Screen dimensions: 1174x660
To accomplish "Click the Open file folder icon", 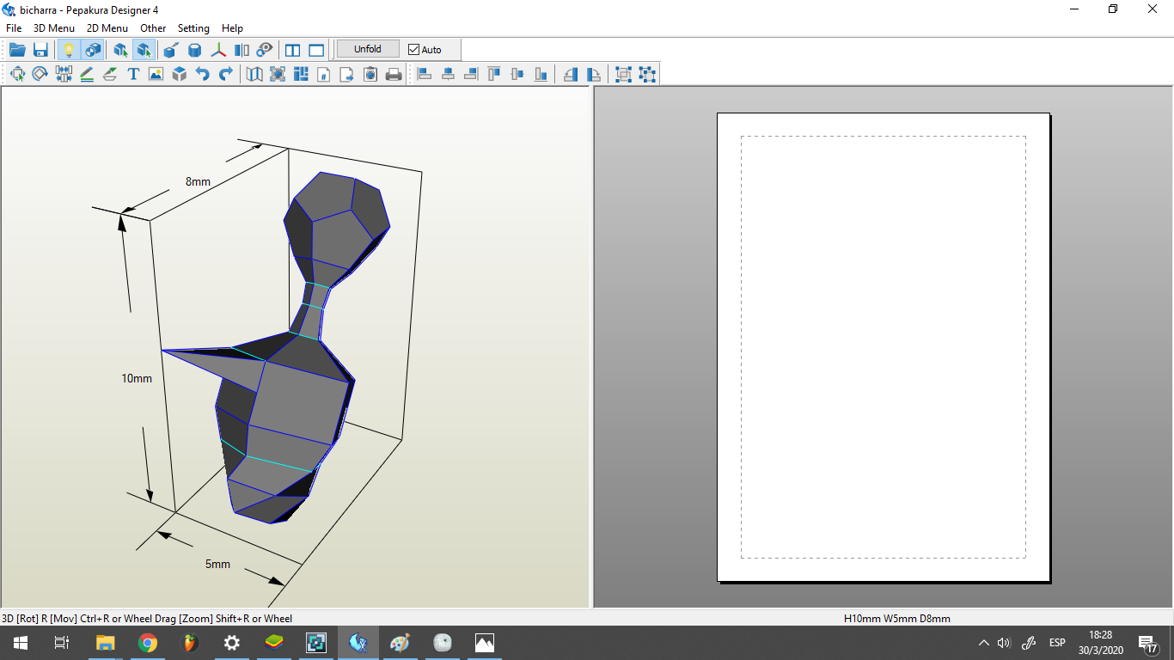I will (x=17, y=50).
